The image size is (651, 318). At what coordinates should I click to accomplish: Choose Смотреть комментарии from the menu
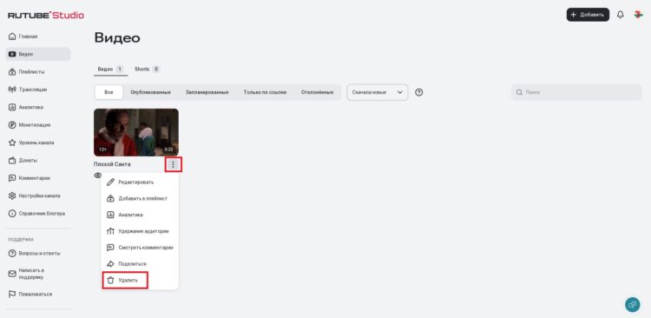[140, 248]
